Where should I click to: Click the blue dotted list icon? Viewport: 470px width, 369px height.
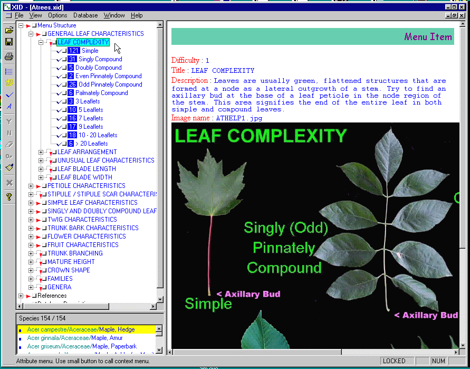(x=9, y=71)
